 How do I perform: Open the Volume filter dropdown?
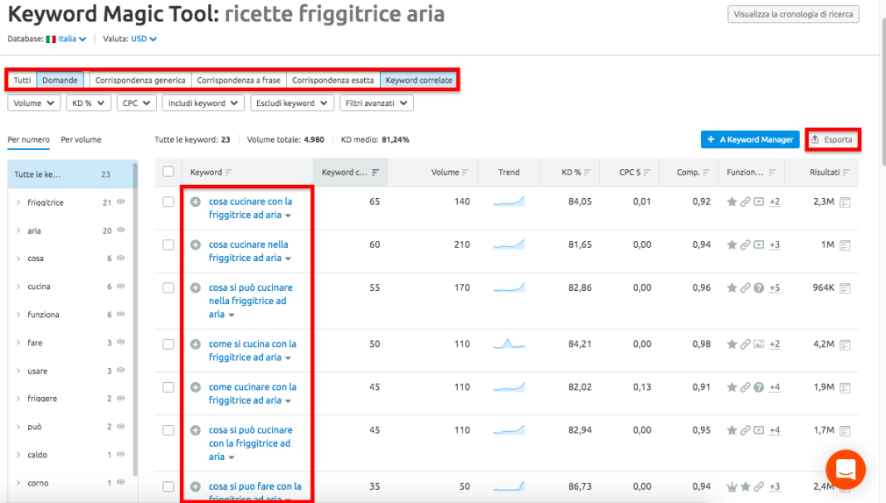34,103
